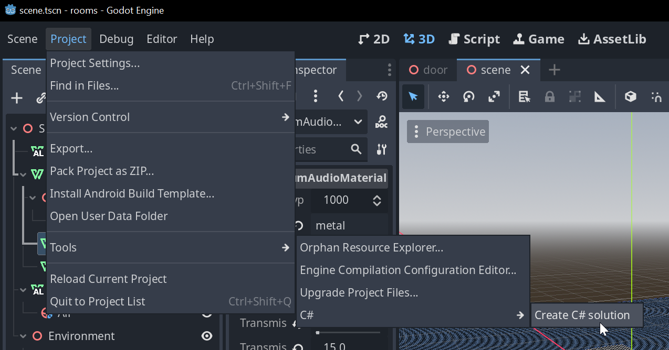Select the Scale Mode tool
The width and height of the screenshot is (669, 350).
click(494, 96)
